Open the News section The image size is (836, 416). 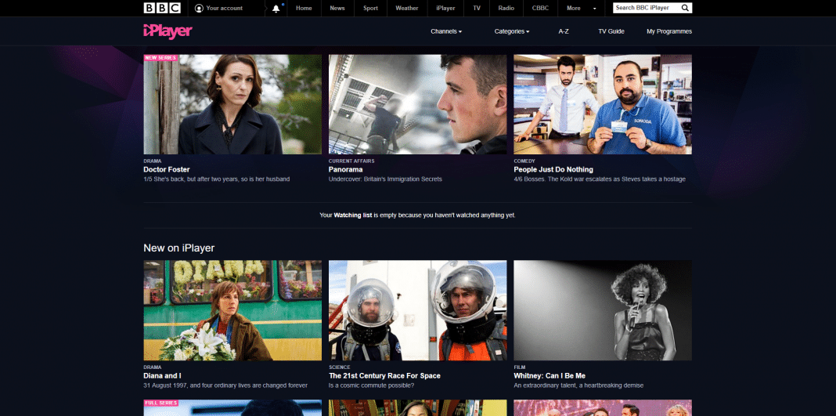tap(337, 8)
